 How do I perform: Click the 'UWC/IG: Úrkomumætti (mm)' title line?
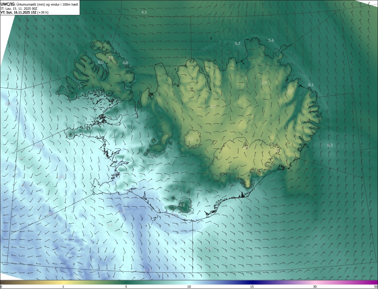click(x=39, y=4)
